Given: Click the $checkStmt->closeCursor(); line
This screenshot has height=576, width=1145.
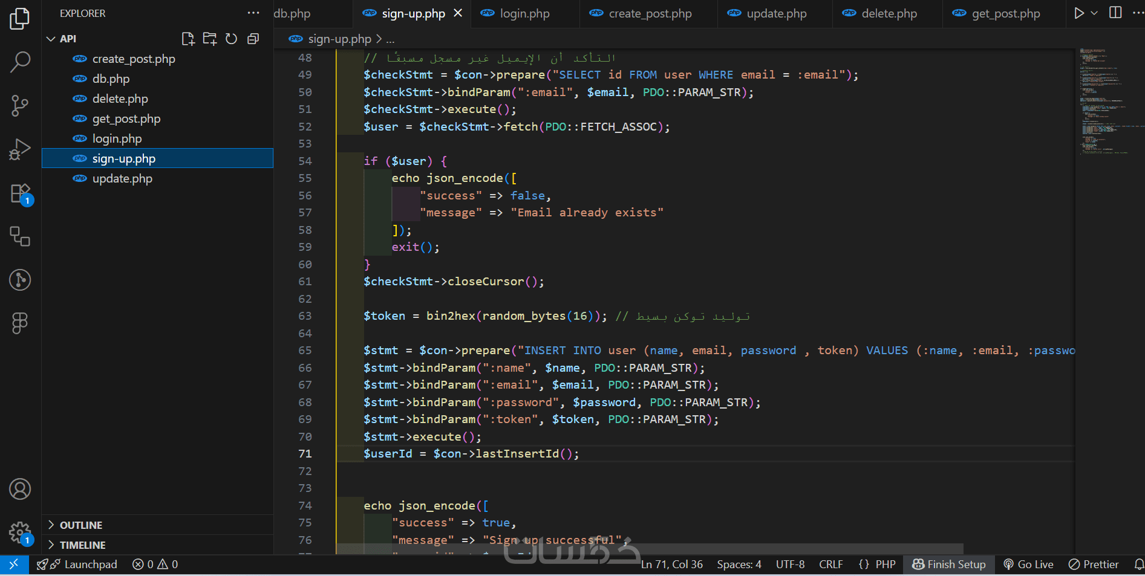Looking at the screenshot, I should point(454,282).
